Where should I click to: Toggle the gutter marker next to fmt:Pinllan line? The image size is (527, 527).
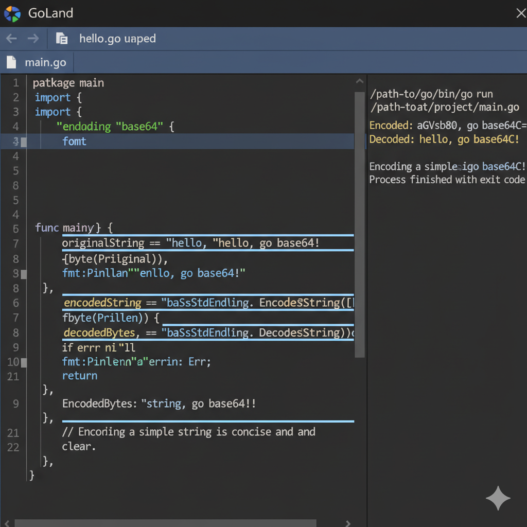pyautogui.click(x=23, y=274)
